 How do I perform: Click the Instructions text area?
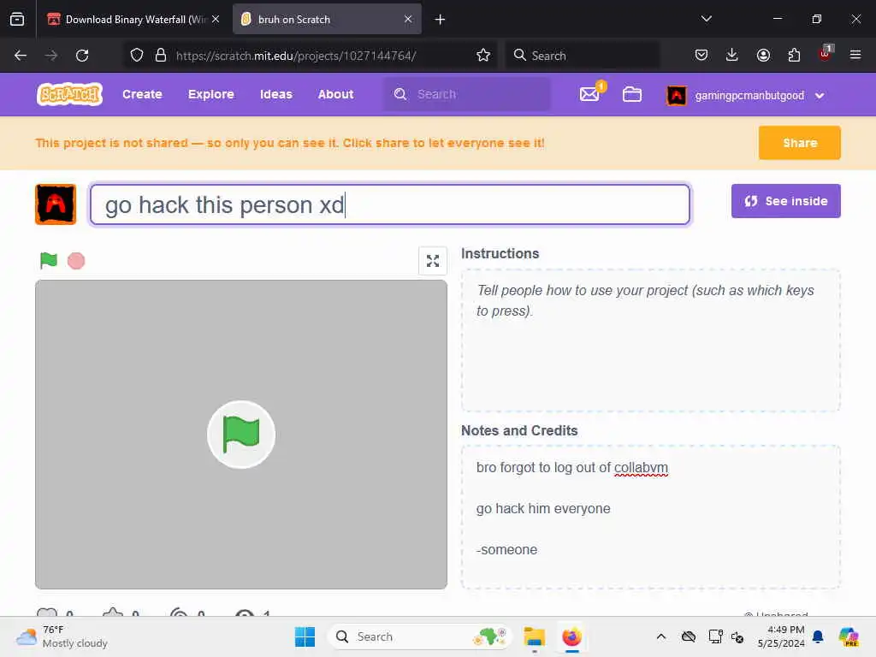650,340
